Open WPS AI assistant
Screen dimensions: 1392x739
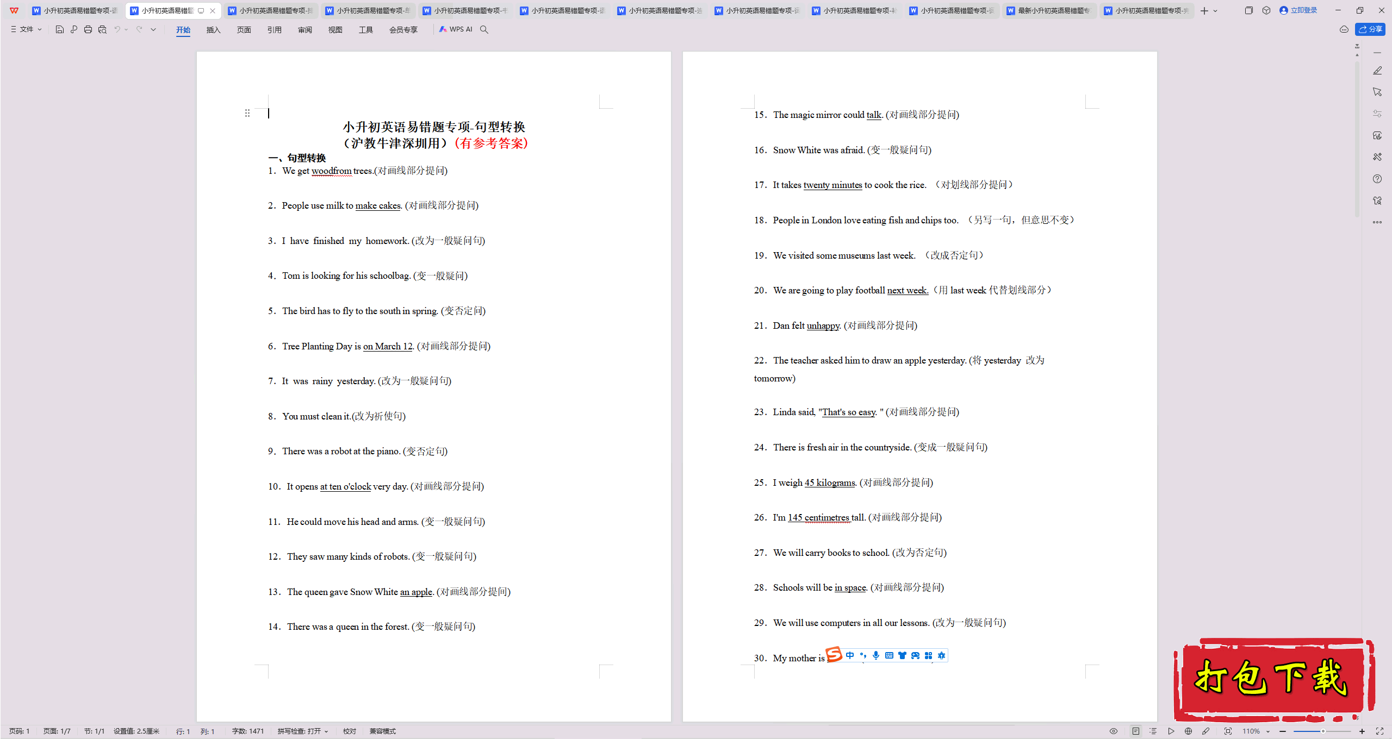[x=456, y=29]
